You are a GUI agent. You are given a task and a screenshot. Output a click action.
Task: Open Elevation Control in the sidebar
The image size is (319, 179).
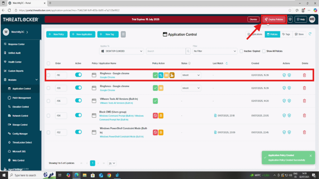(x=20, y=107)
